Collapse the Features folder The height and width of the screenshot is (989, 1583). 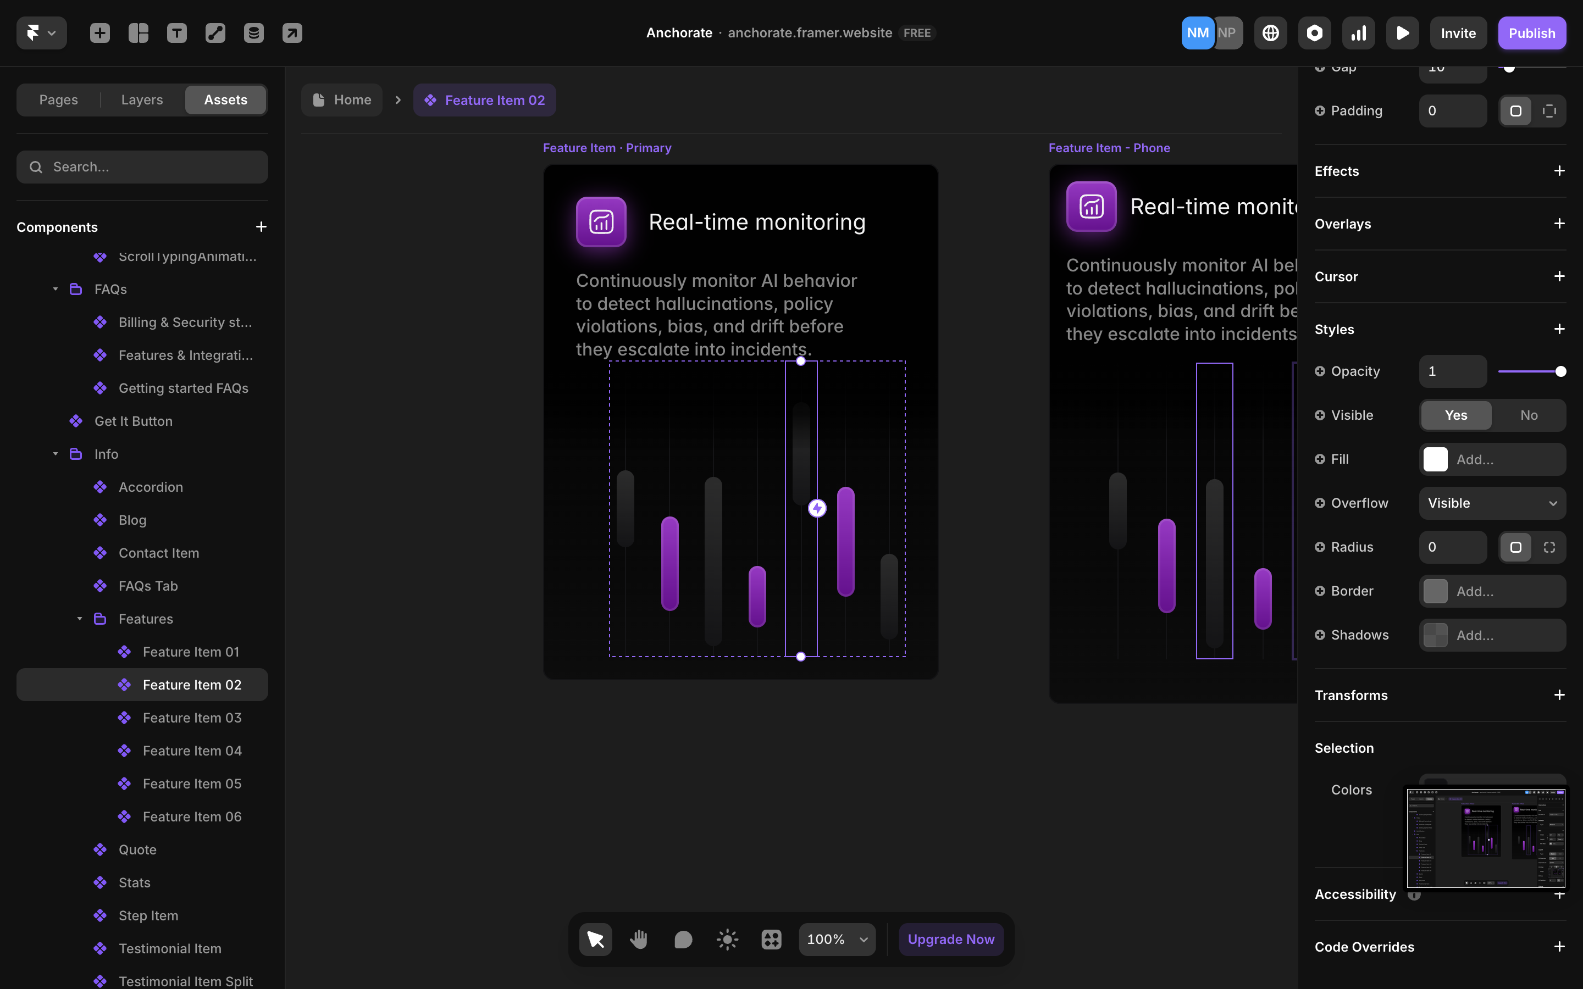79,619
